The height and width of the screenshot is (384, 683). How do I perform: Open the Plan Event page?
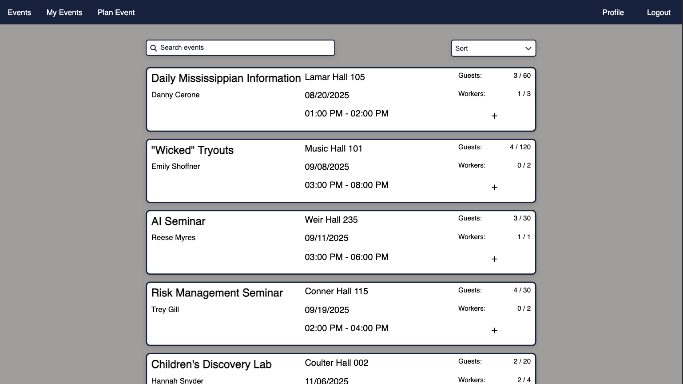[x=116, y=12]
